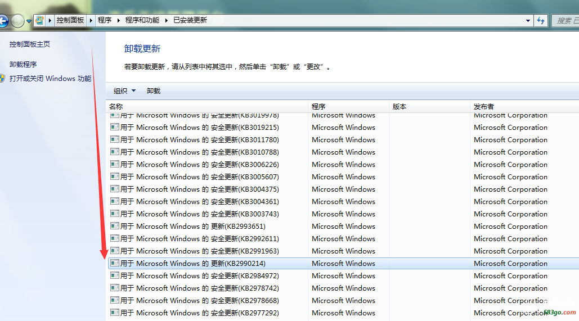Image resolution: width=579 pixels, height=321 pixels.
Task: Select update KB3019215 row
Action: tap(343, 127)
